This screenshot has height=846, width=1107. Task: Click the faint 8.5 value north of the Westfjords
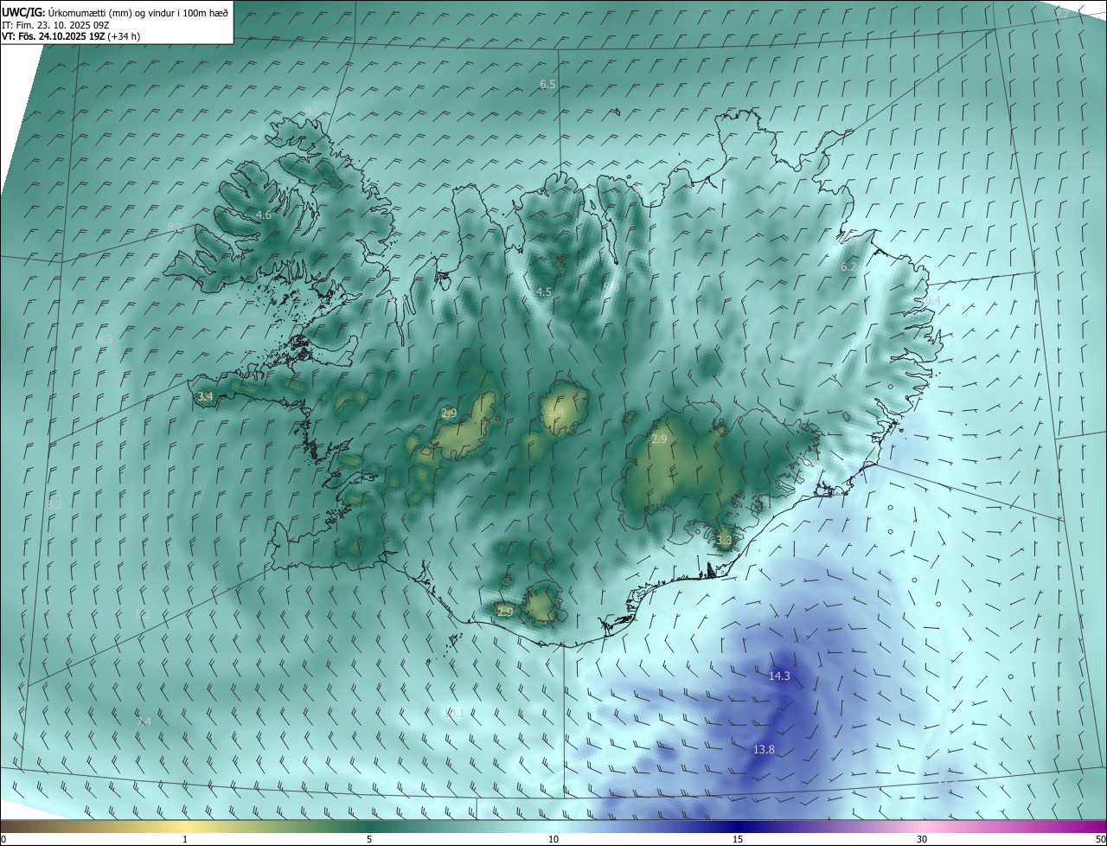coord(311,110)
